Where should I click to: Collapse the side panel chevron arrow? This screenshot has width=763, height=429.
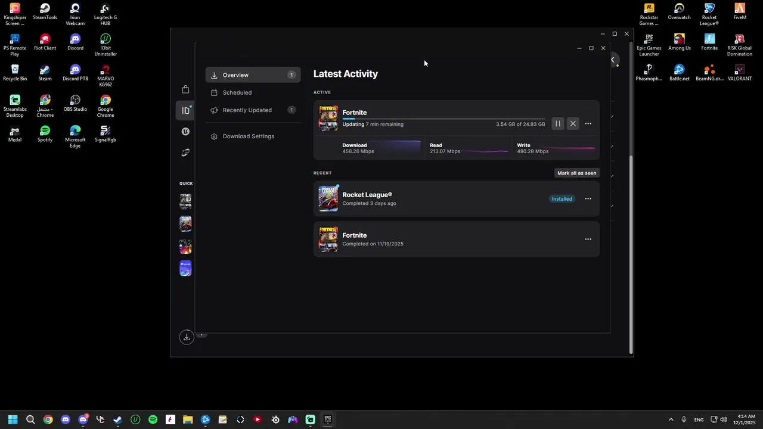point(612,60)
